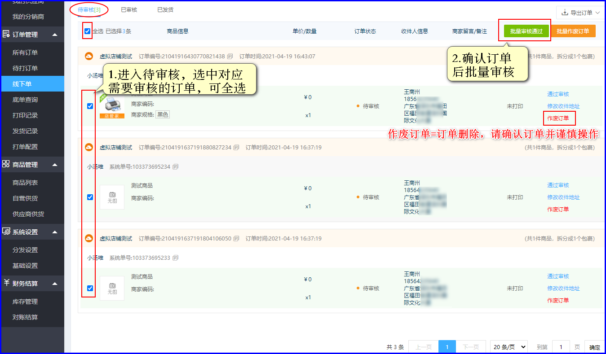Click 作废订单 link on the first order

[558, 118]
